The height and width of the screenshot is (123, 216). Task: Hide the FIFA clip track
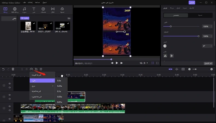point(10,106)
